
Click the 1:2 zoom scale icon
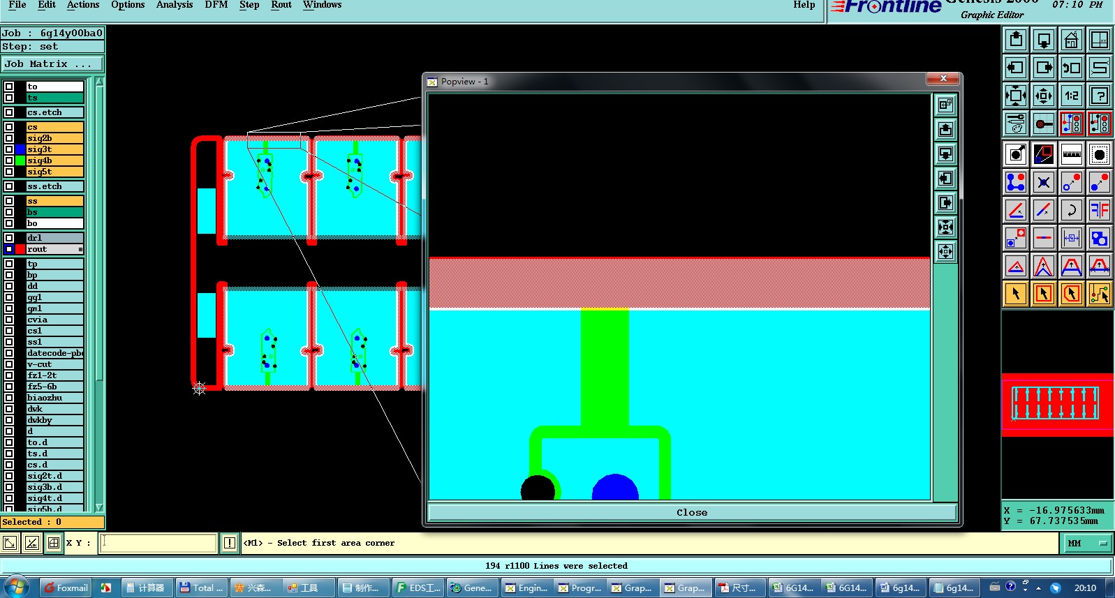pyautogui.click(x=1071, y=96)
